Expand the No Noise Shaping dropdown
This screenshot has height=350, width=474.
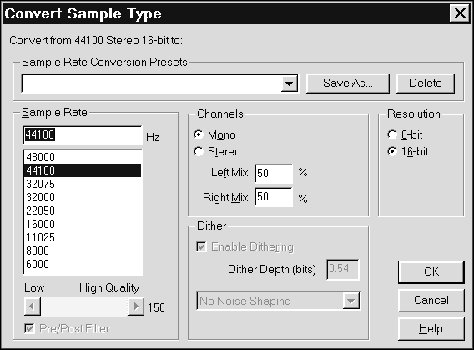click(351, 301)
